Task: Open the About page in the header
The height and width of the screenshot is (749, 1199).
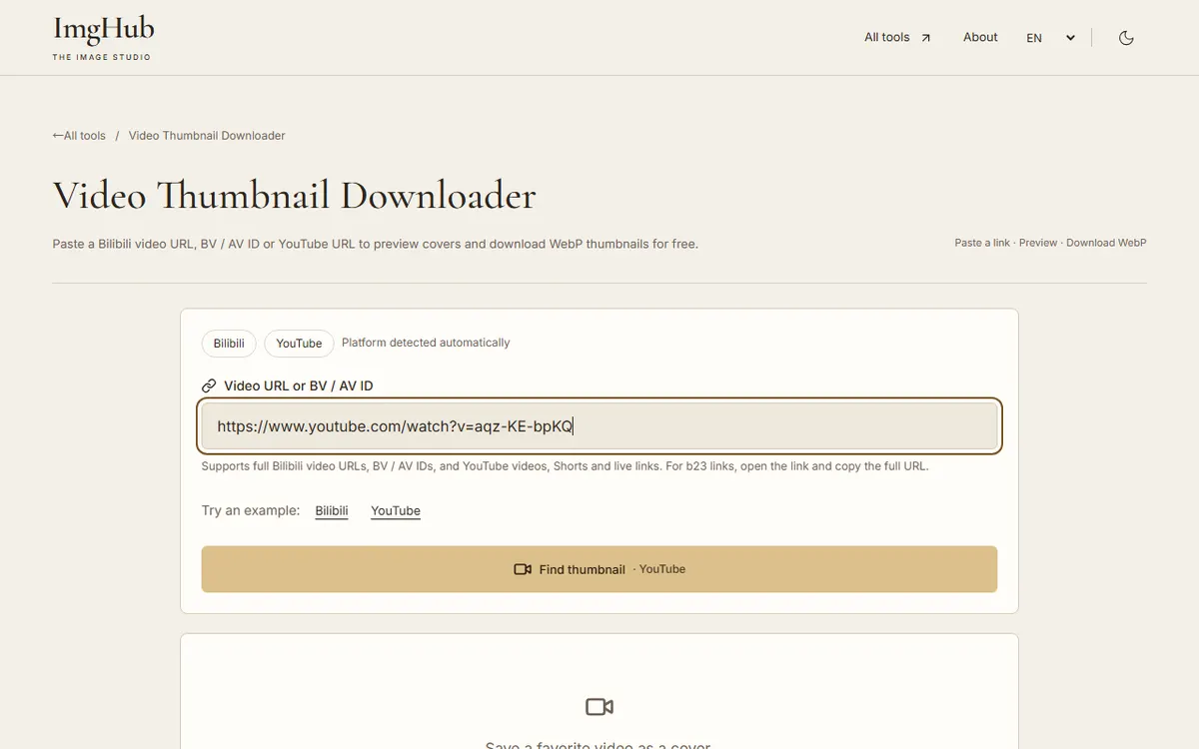Action: 980,37
